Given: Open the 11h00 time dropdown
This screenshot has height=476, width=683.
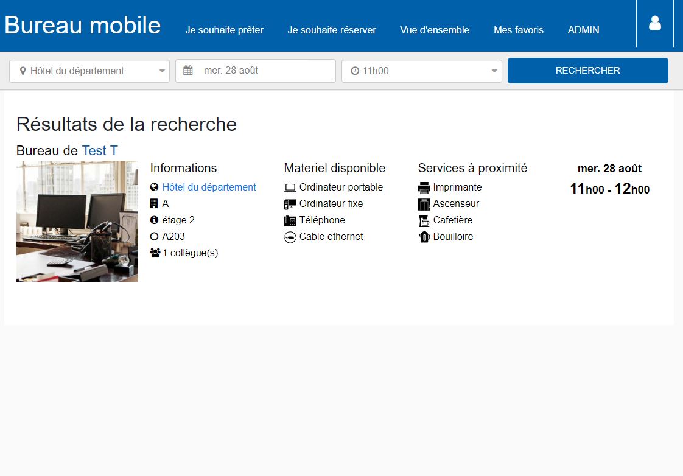Looking at the screenshot, I should point(422,71).
